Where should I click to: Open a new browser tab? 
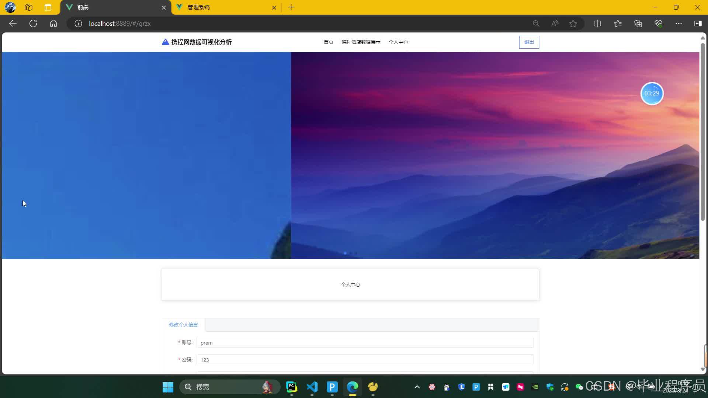(291, 7)
